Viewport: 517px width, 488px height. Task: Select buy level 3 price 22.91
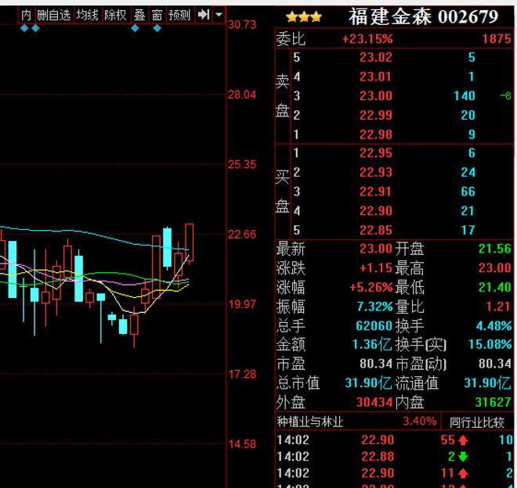coord(375,192)
